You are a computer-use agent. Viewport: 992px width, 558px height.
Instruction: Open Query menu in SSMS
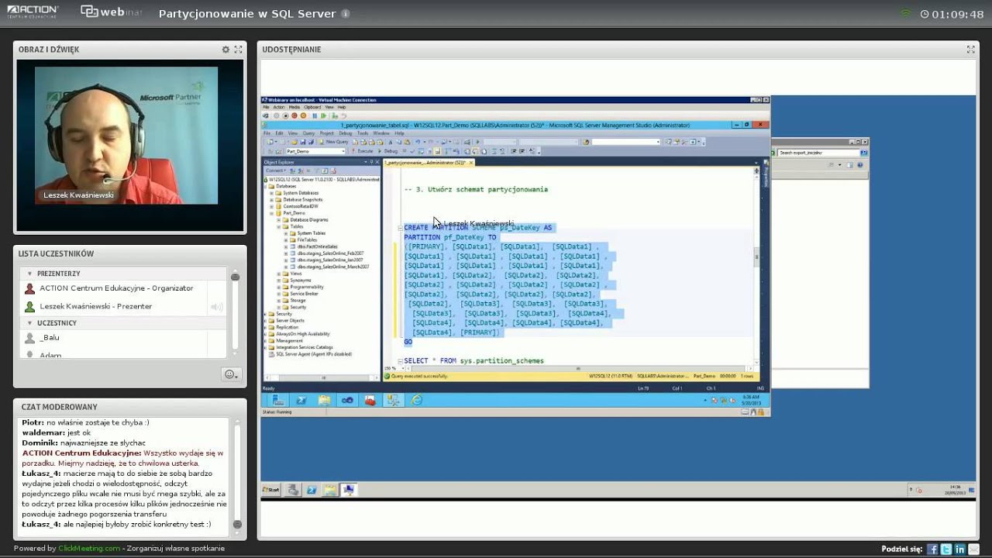coord(308,133)
